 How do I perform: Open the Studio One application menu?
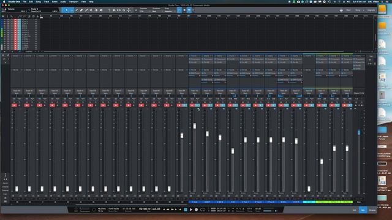(14, 2)
